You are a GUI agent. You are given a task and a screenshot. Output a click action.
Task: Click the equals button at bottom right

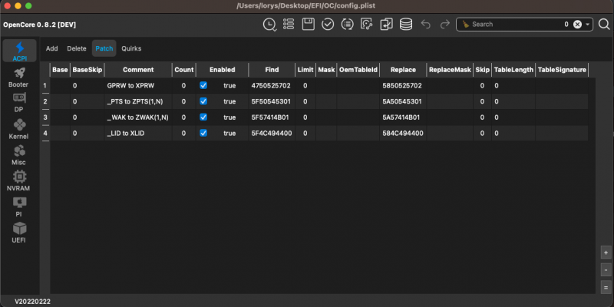click(x=606, y=287)
